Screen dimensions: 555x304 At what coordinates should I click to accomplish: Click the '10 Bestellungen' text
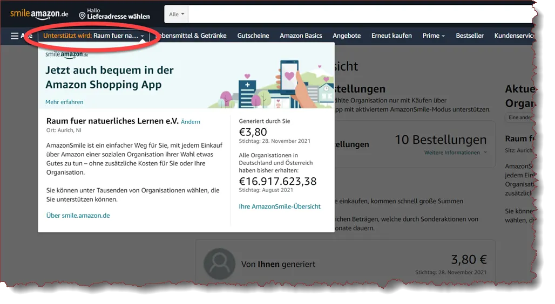click(x=441, y=140)
